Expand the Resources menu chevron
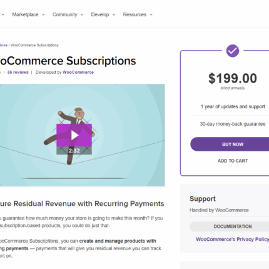The image size is (269, 269). tap(151, 14)
